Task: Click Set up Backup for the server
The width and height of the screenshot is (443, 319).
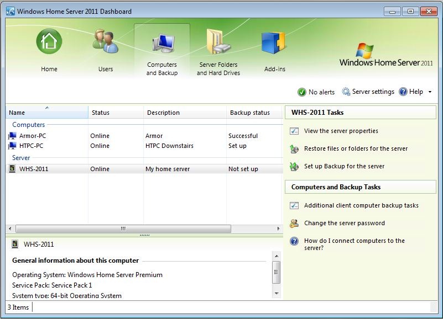Action: 344,167
